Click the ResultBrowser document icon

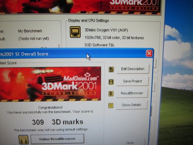coord(111,94)
